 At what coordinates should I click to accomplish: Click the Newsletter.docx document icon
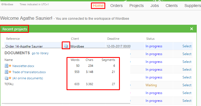(x=6, y=66)
